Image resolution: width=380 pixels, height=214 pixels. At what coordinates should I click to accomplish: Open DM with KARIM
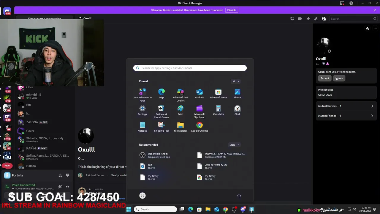[44, 148]
